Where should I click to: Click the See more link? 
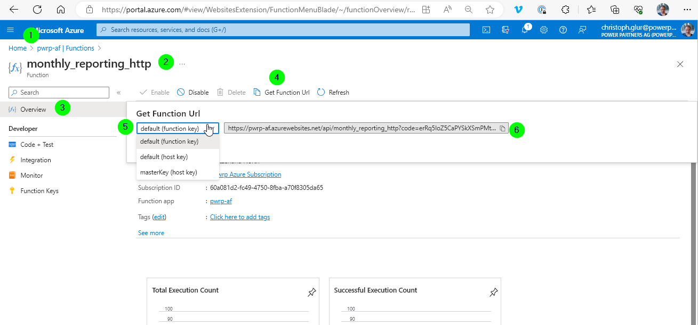tap(151, 233)
